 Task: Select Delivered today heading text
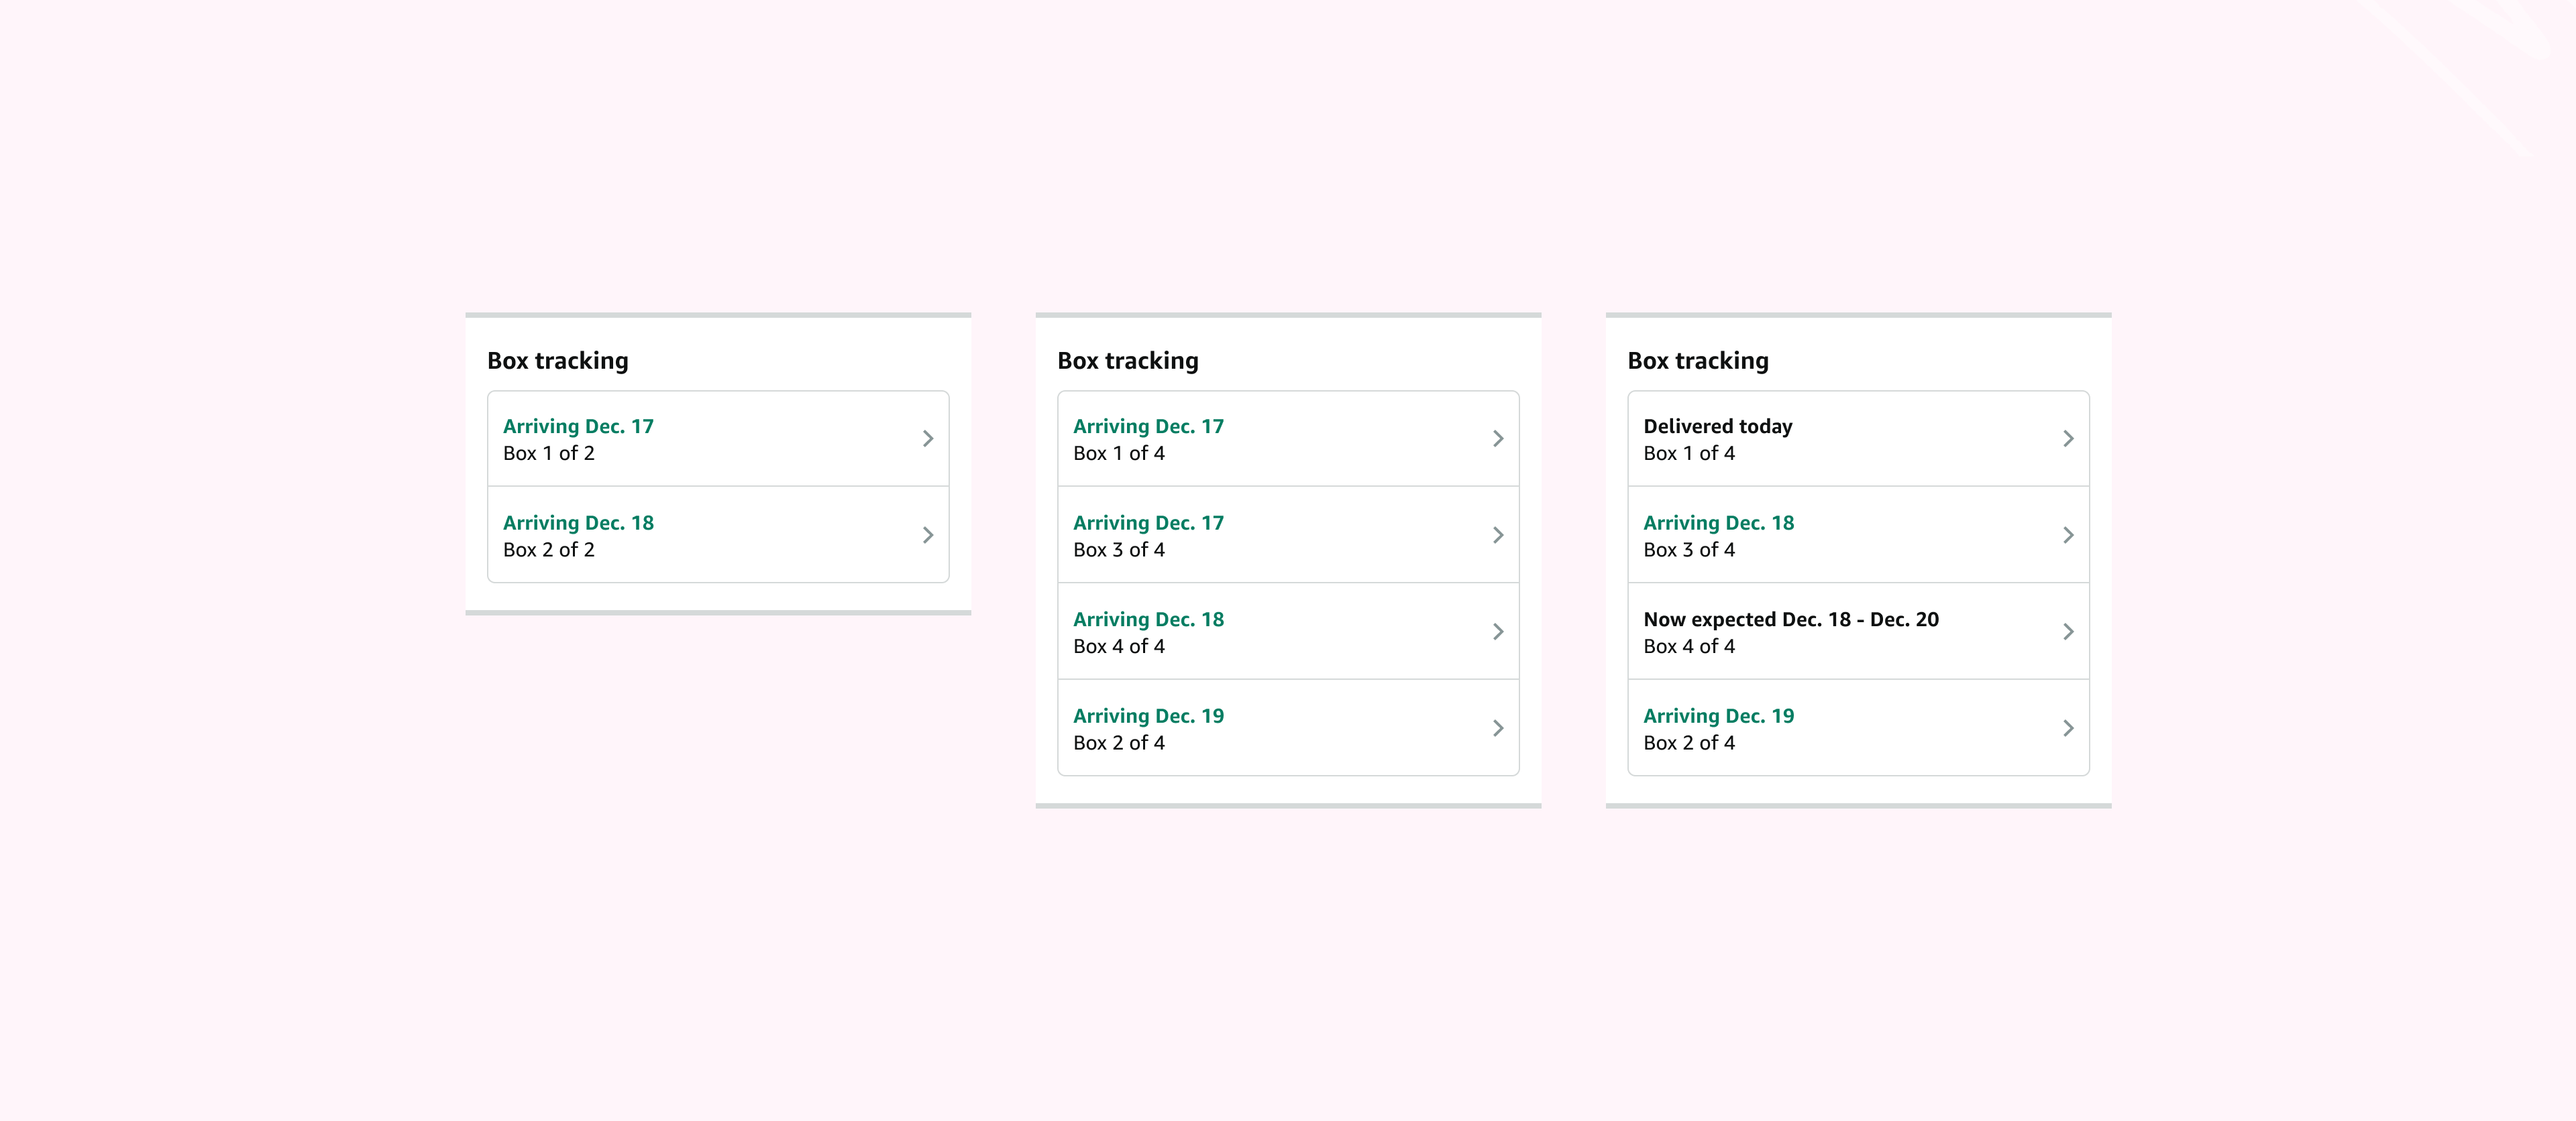(1717, 426)
